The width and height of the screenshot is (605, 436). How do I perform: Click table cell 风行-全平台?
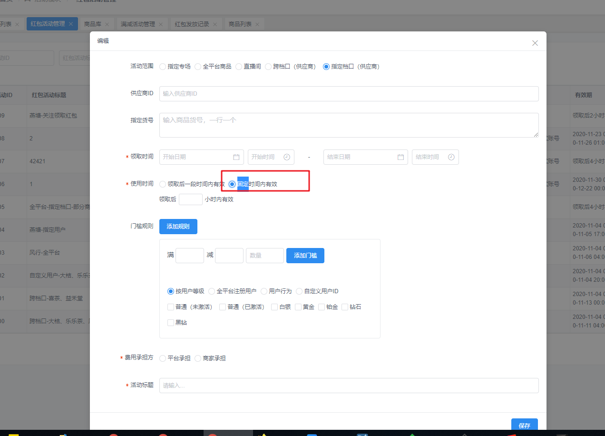coord(45,252)
